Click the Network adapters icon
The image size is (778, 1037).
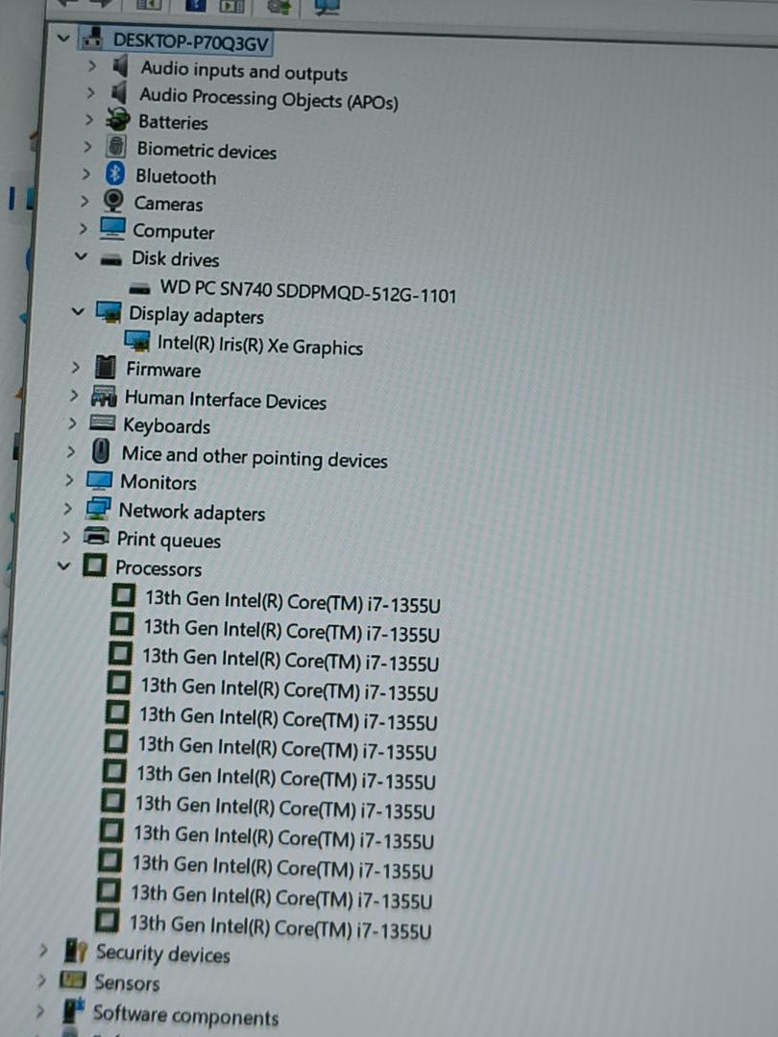pos(98,509)
